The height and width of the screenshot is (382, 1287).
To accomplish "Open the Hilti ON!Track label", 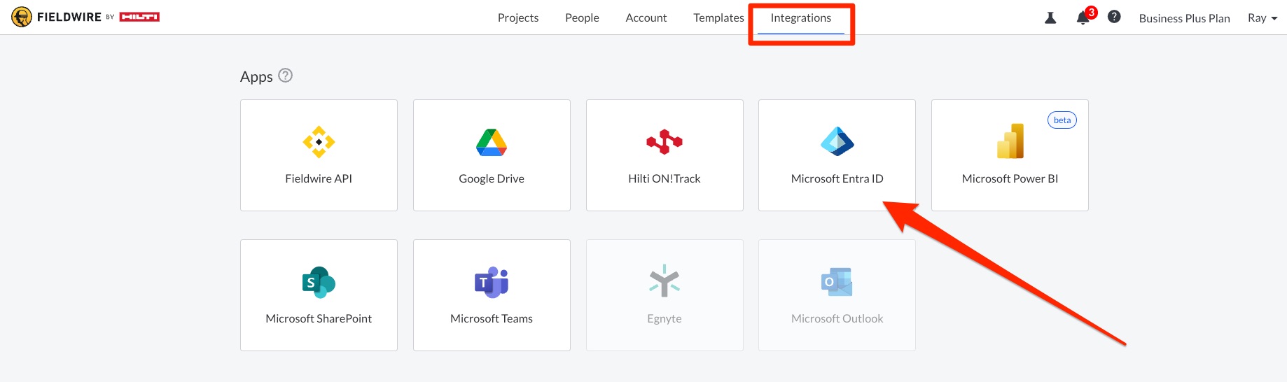I will click(x=665, y=178).
